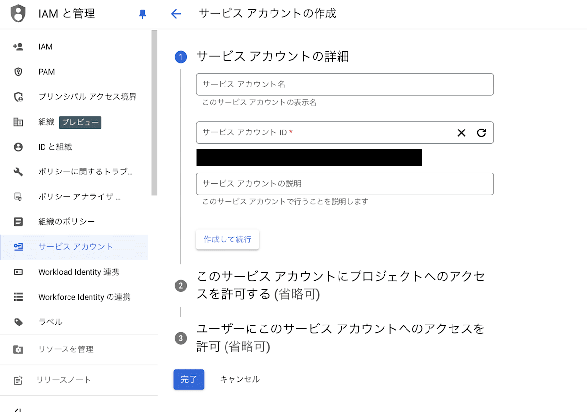Expand step 3 user access section
This screenshot has width=587, height=412.
[340, 337]
